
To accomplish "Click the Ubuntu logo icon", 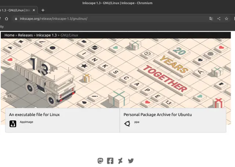I will [127, 124].
